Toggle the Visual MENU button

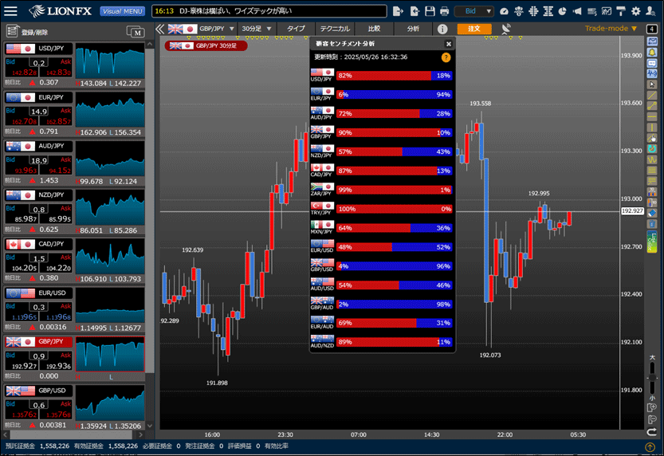tap(122, 11)
